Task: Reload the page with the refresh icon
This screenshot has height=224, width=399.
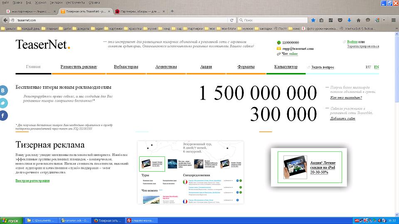Action: [232, 20]
